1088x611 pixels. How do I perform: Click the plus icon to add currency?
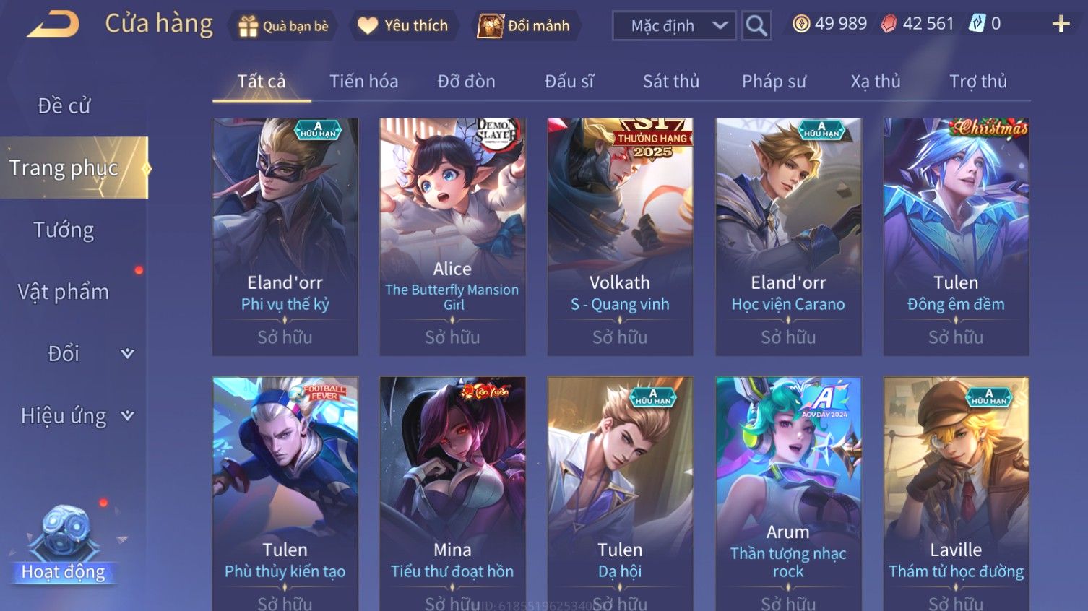(1061, 25)
